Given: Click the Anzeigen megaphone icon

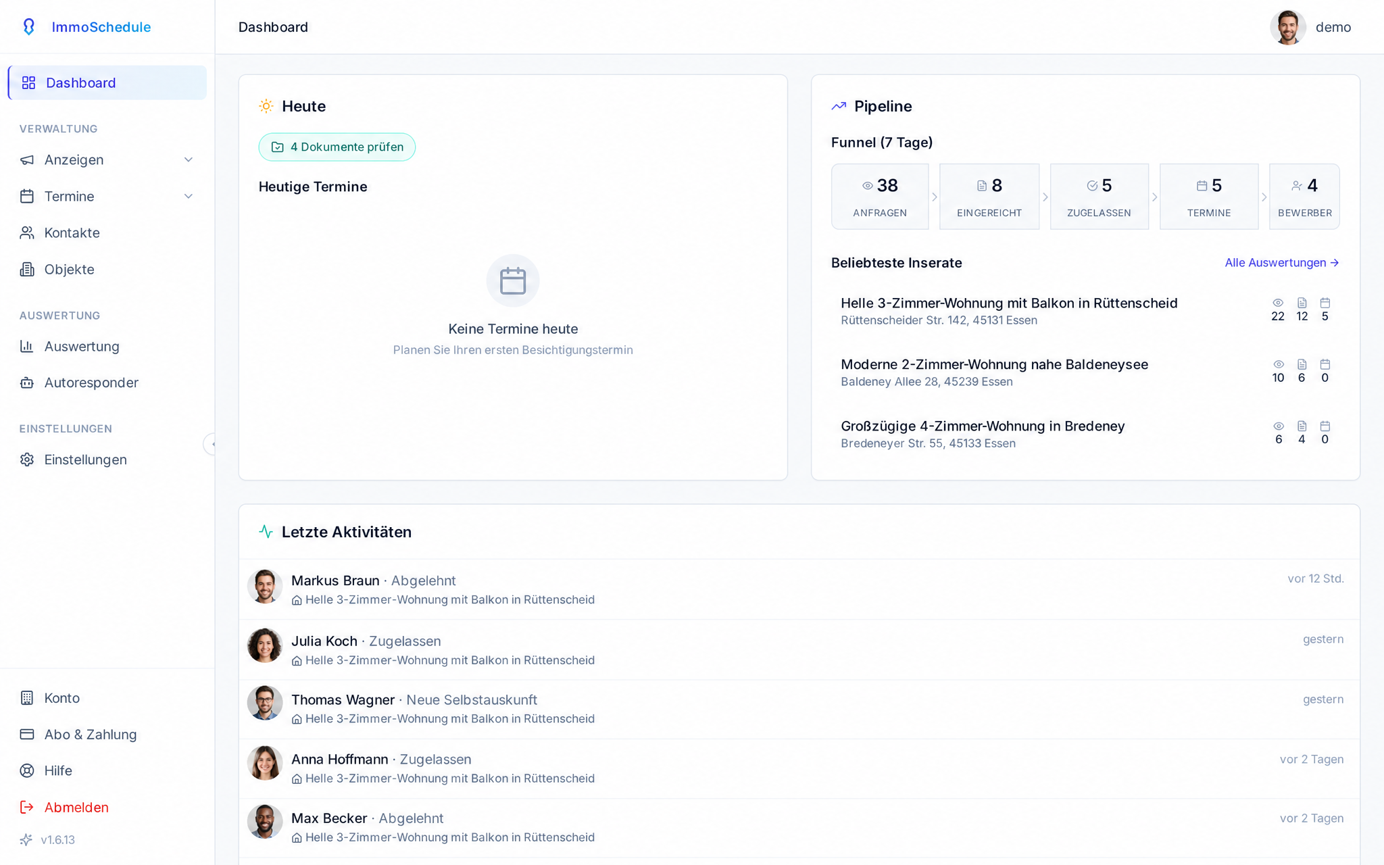Looking at the screenshot, I should [27, 159].
